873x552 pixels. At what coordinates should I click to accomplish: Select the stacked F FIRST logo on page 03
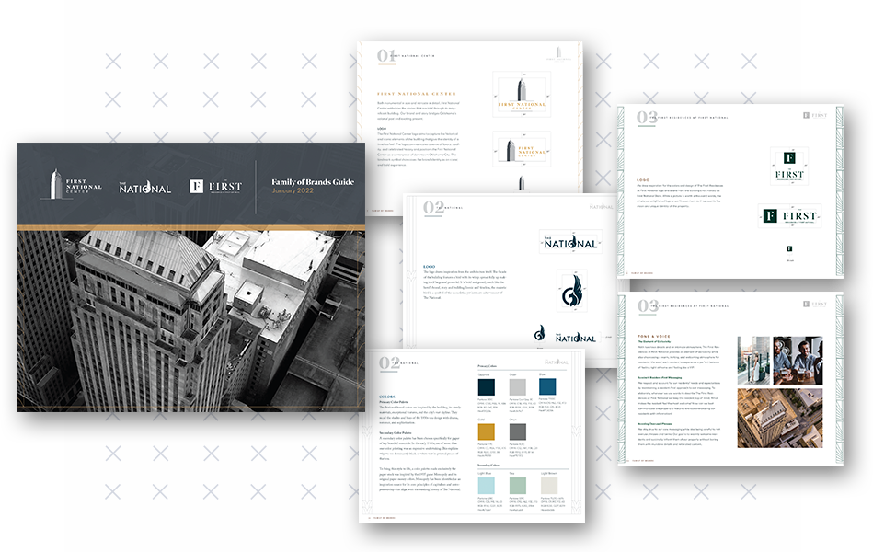tap(788, 166)
